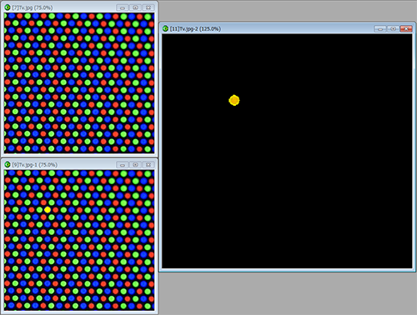Click the app icon of [11]Tv.jpg-2 window

[x=165, y=28]
